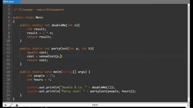
Task: Click the 'returnStatements' filename comment
Action: point(50,10)
